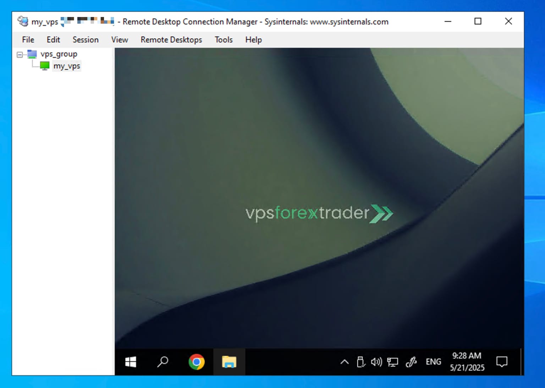Open Chrome from the remote desktop taskbar
545x388 pixels.
[196, 362]
